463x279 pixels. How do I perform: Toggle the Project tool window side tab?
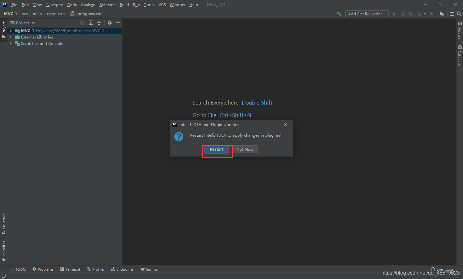point(4,30)
